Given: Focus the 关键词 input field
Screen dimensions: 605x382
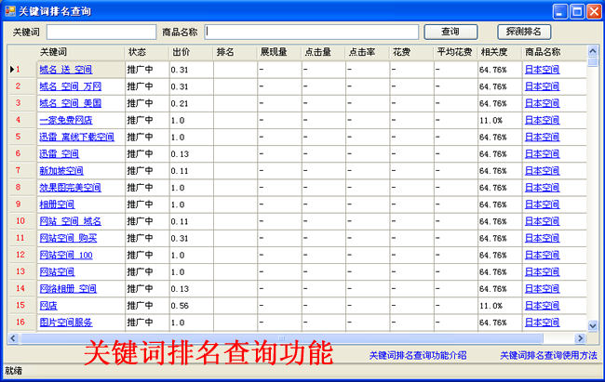Looking at the screenshot, I should point(101,32).
